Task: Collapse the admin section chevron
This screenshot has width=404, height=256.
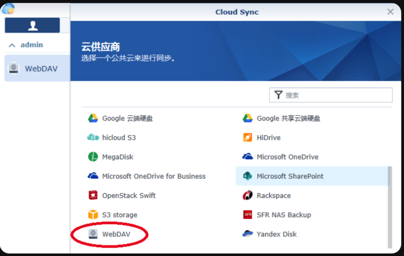Action: point(12,45)
